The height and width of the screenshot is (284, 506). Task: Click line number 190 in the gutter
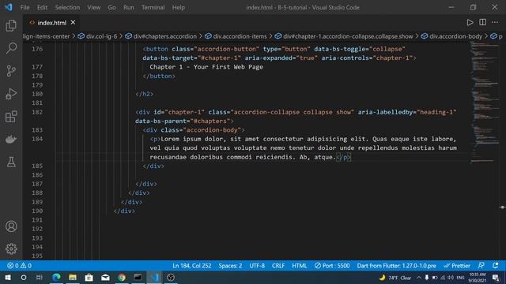click(x=37, y=211)
